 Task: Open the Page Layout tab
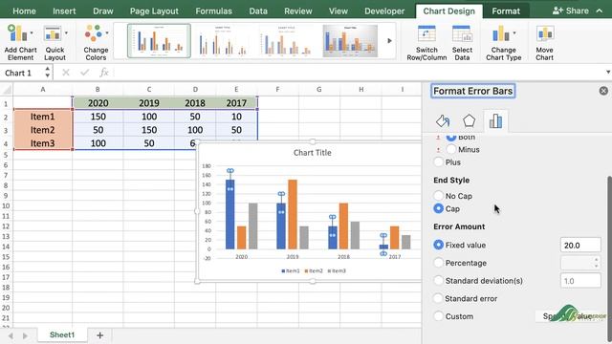point(154,11)
